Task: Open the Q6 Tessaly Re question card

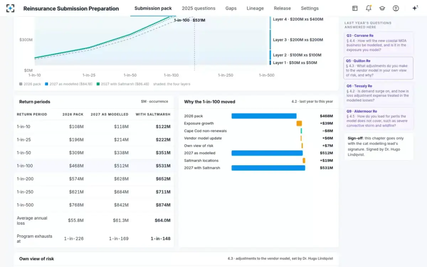Action: click(x=379, y=93)
